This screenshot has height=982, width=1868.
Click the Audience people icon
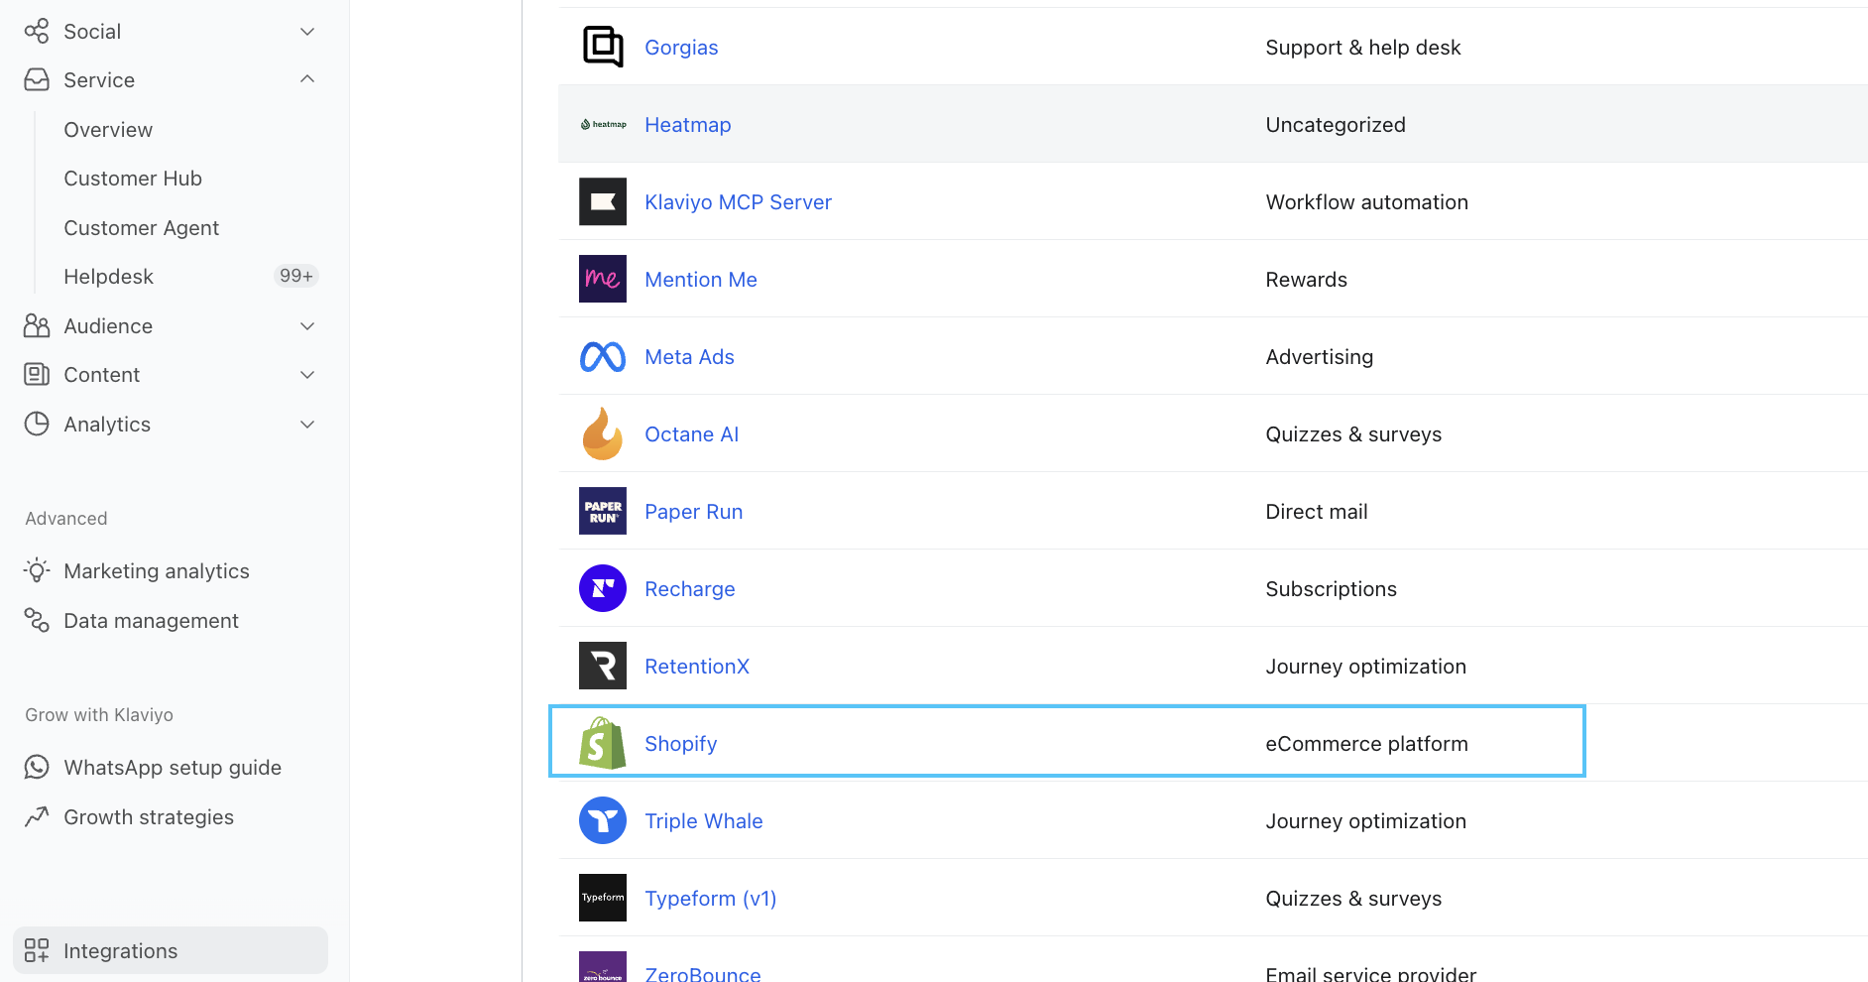[x=37, y=325]
